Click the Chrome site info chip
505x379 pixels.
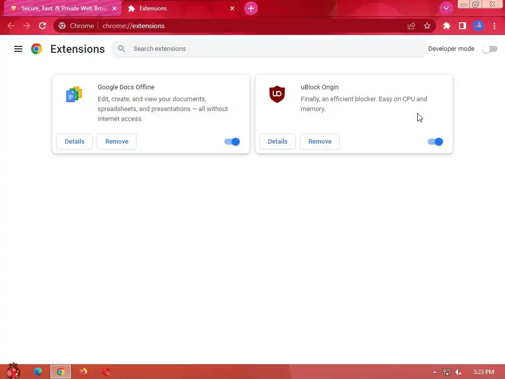coord(76,26)
